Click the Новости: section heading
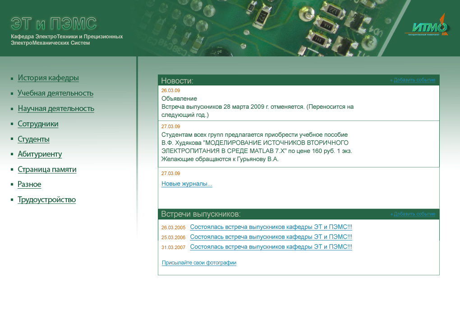 177,81
